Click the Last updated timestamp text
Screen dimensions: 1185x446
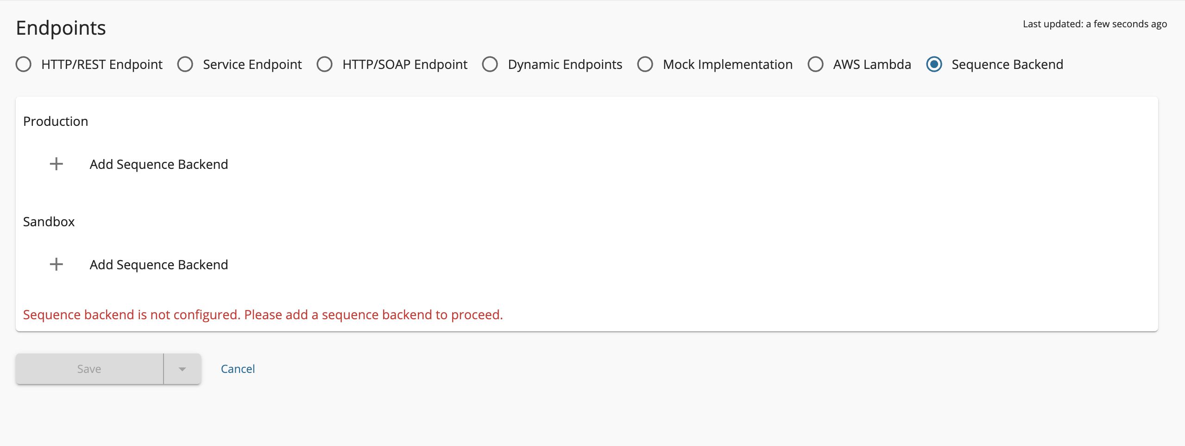pos(1094,24)
